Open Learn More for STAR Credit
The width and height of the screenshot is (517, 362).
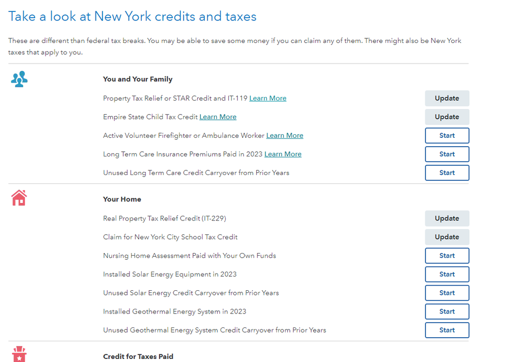[x=268, y=98]
